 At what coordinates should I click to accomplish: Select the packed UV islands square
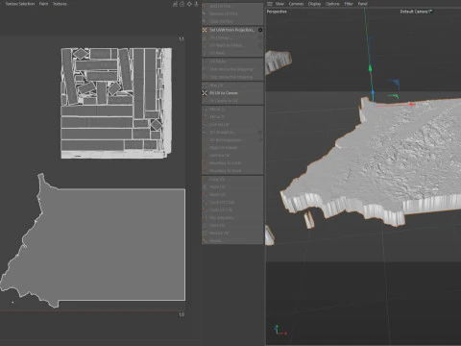coord(116,103)
